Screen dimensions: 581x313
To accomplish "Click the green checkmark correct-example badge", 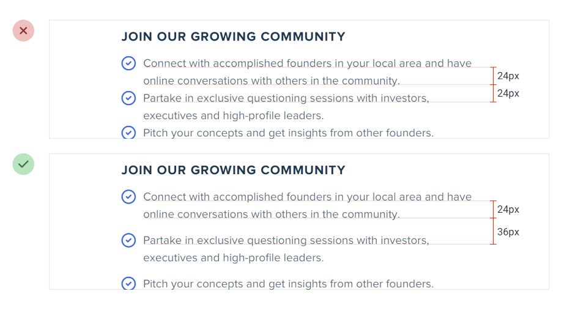I will [x=23, y=164].
